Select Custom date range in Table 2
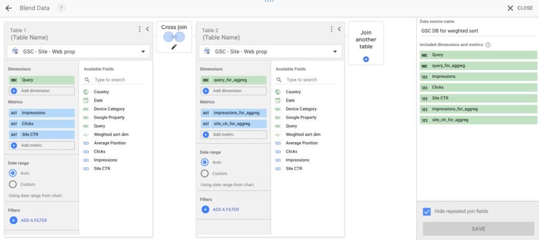The height and width of the screenshot is (240, 539). pyautogui.click(x=205, y=173)
